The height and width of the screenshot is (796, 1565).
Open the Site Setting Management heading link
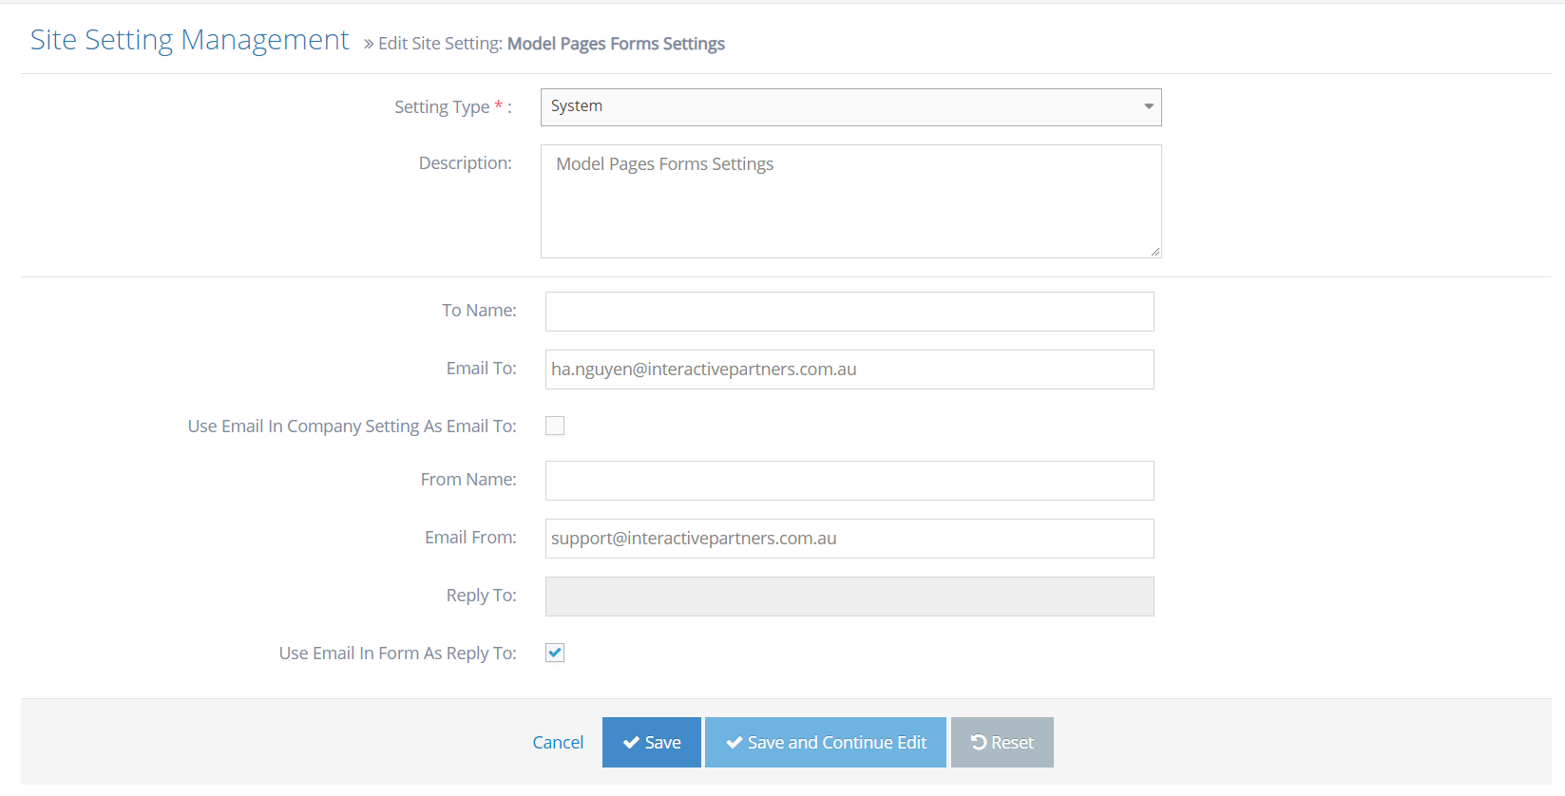pos(190,40)
